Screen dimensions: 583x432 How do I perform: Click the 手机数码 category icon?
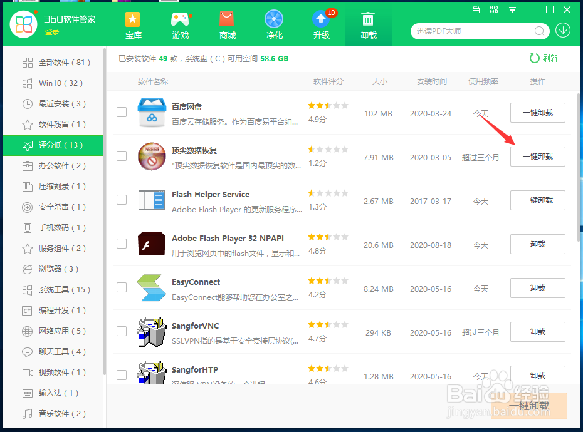coord(27,228)
